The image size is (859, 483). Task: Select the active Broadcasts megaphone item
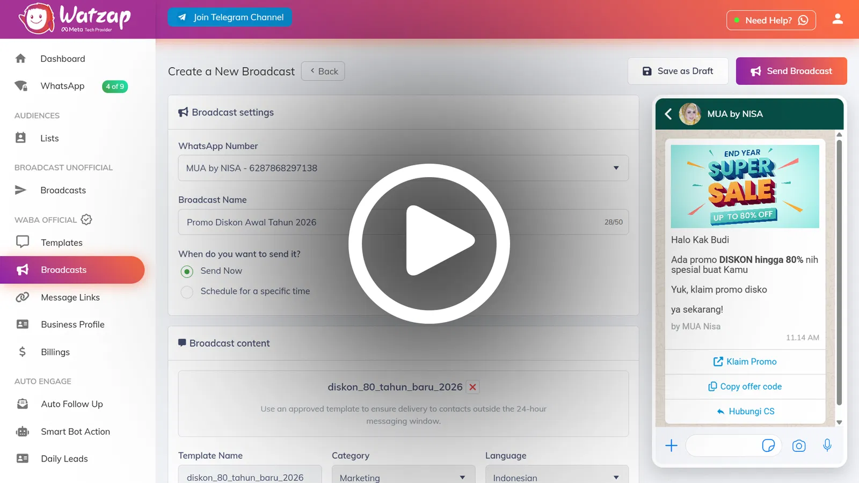pyautogui.click(x=72, y=270)
